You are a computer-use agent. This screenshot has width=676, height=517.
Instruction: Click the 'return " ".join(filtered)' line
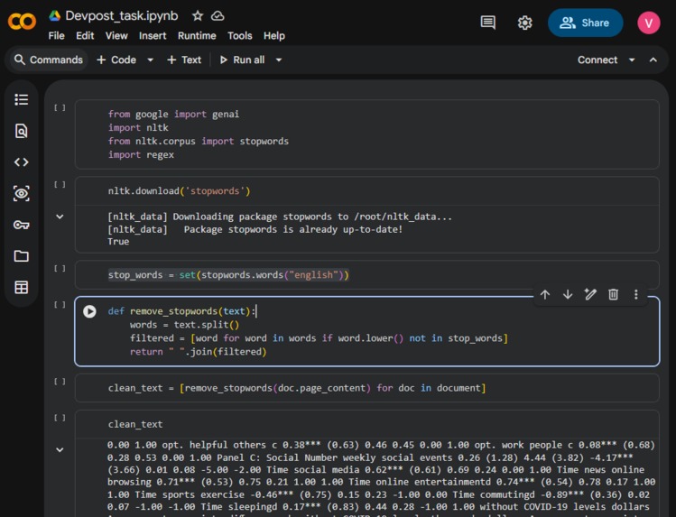pos(199,352)
